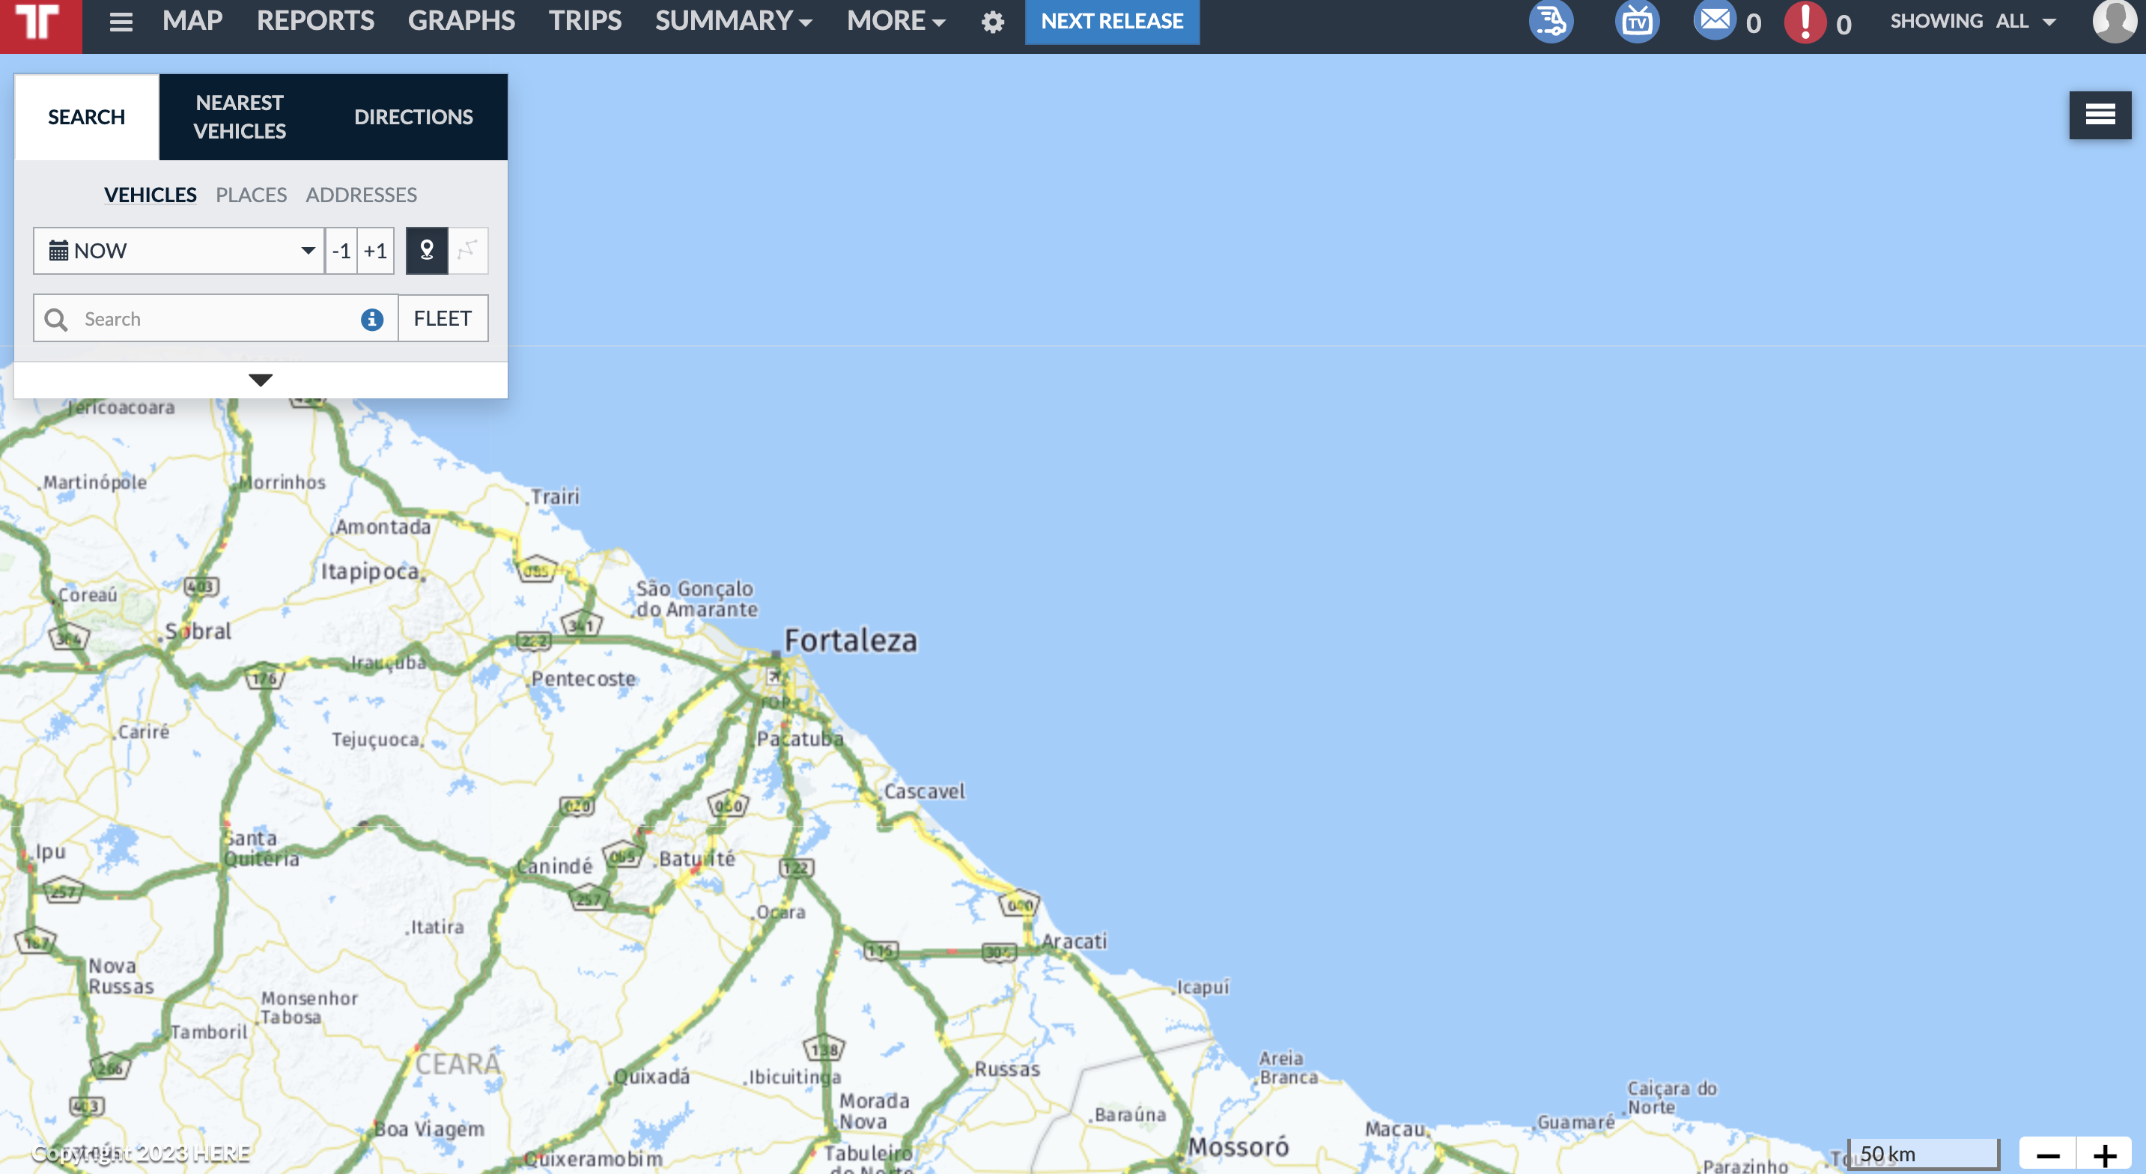View alerts using the red exclamation icon
The image size is (2146, 1174).
[x=1805, y=22]
